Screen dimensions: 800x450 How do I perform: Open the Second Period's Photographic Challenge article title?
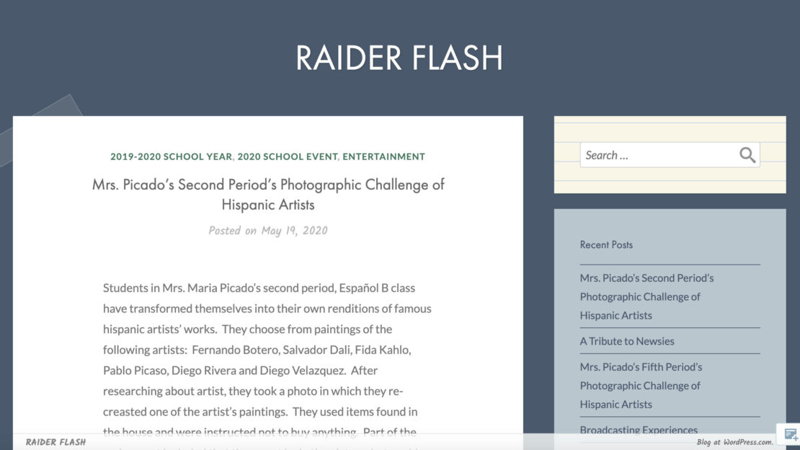268,194
